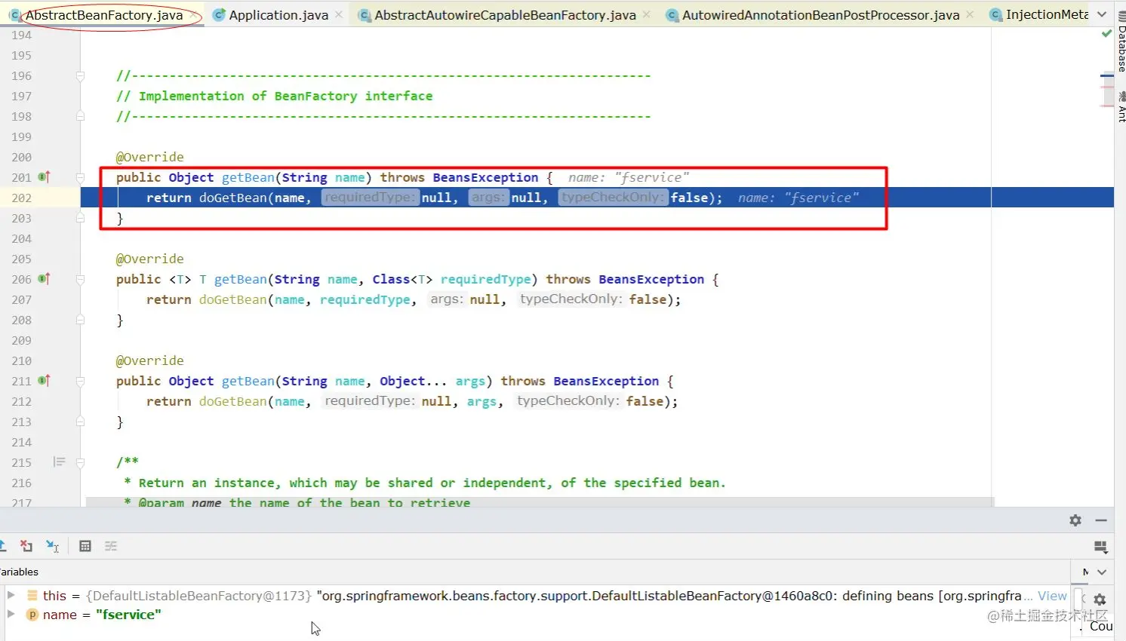Click the requiredType parameter on line 206
The width and height of the screenshot is (1126, 641).
[x=485, y=279]
